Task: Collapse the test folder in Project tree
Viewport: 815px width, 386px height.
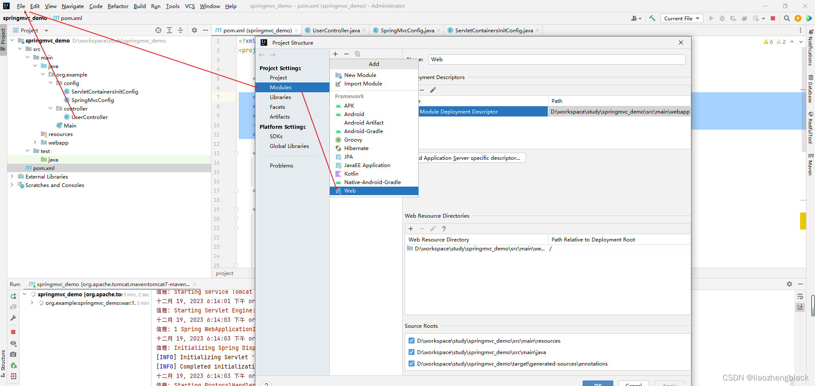Action: 27,151
